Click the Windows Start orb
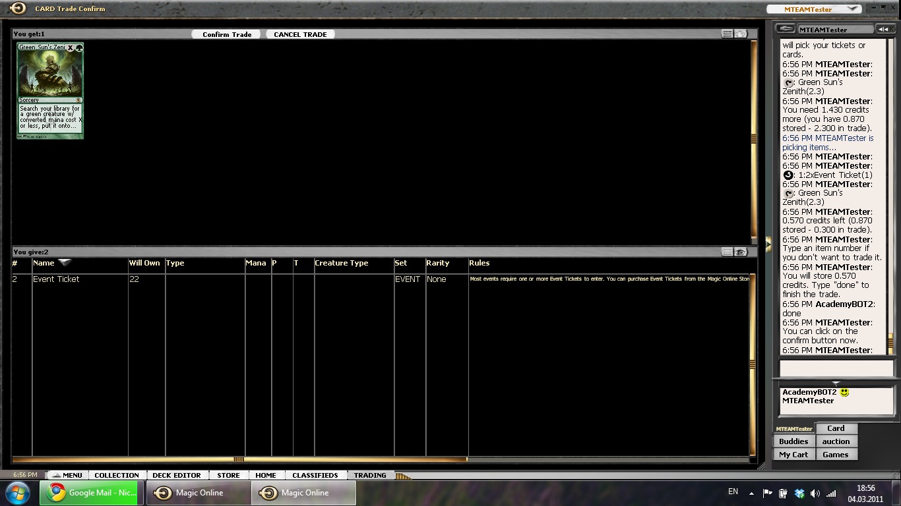This screenshot has width=901, height=506. pyautogui.click(x=18, y=493)
